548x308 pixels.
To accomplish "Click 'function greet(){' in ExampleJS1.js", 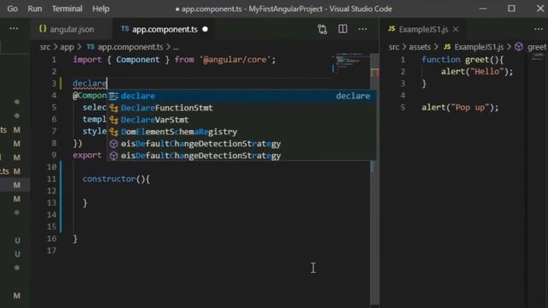I will (x=462, y=60).
